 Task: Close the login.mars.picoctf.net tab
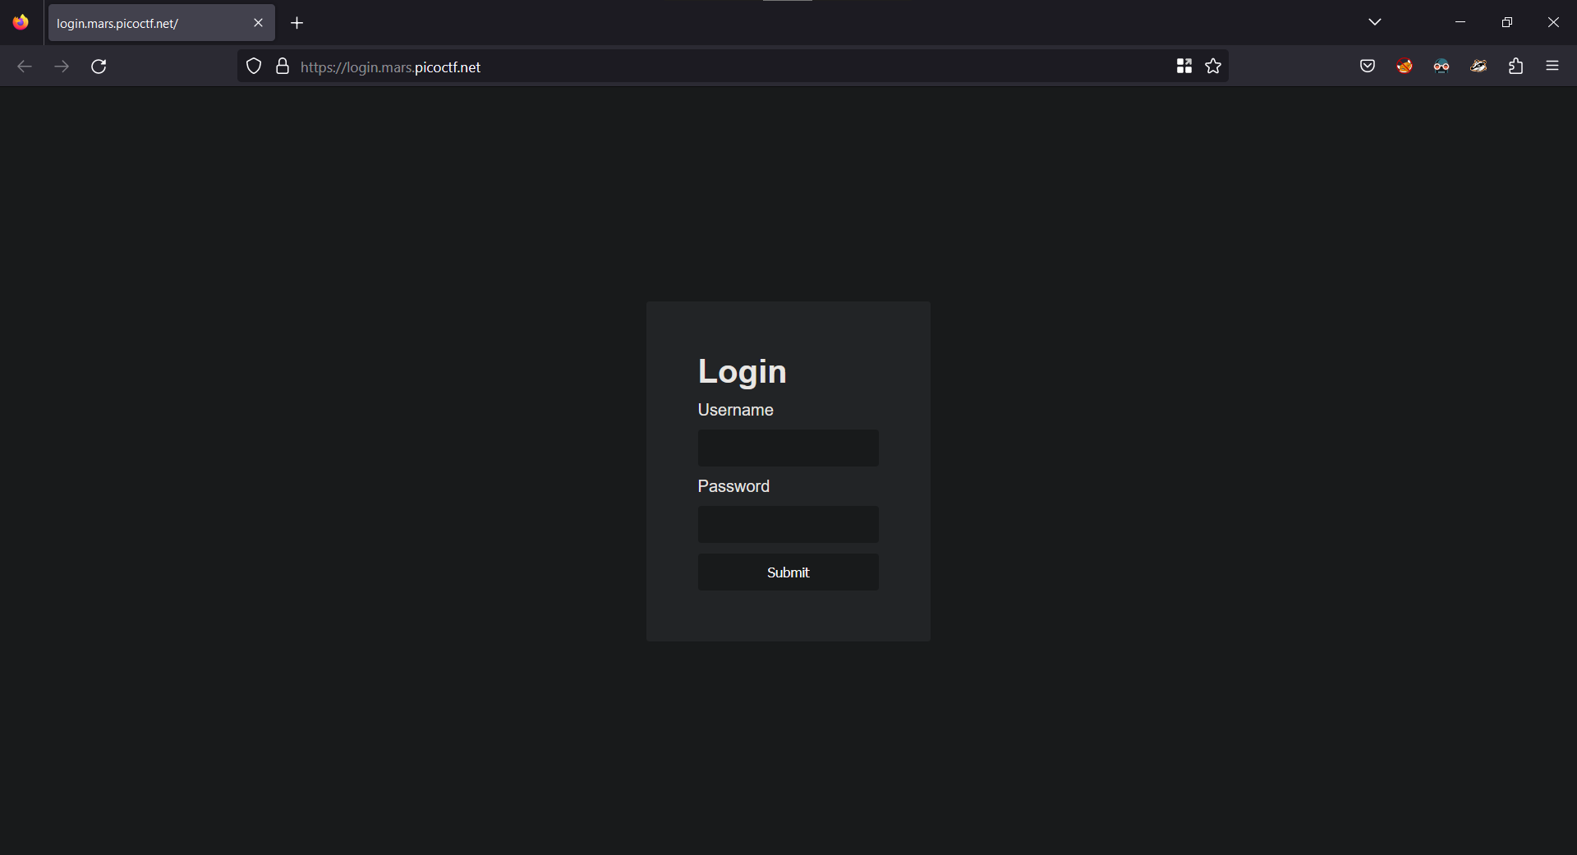click(258, 23)
